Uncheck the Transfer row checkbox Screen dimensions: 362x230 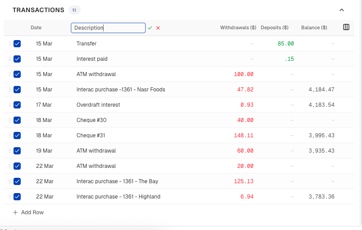tap(17, 44)
